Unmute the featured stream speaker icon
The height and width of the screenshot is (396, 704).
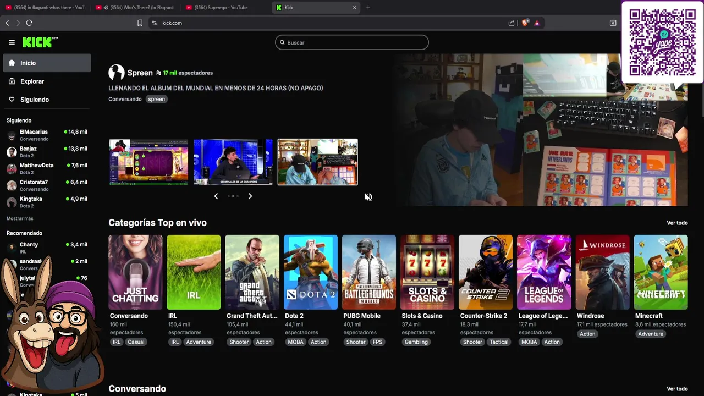point(368,197)
